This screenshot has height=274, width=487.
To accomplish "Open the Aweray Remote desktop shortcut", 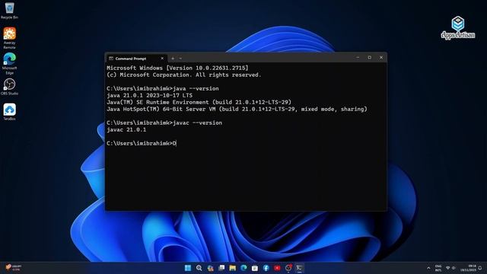I will [x=9, y=38].
